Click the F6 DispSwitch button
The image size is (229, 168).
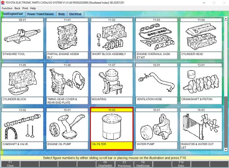point(105,164)
